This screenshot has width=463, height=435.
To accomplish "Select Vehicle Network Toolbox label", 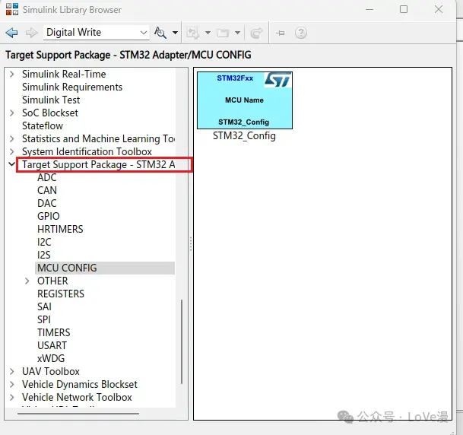I will tap(77, 397).
